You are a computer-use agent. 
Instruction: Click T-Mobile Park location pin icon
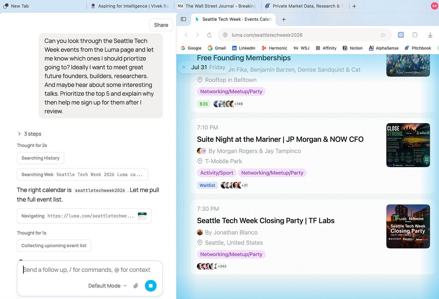200,161
